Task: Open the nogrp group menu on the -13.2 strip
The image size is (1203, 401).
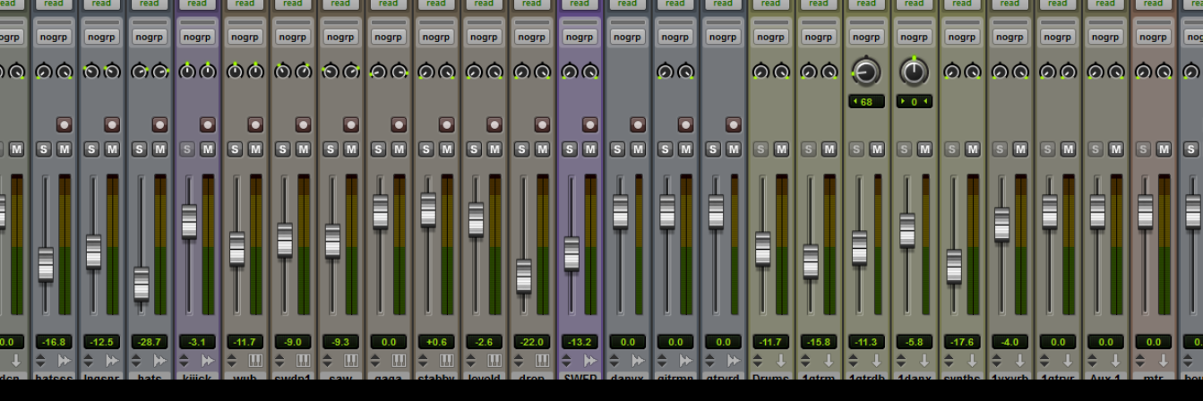Action: pos(580,37)
